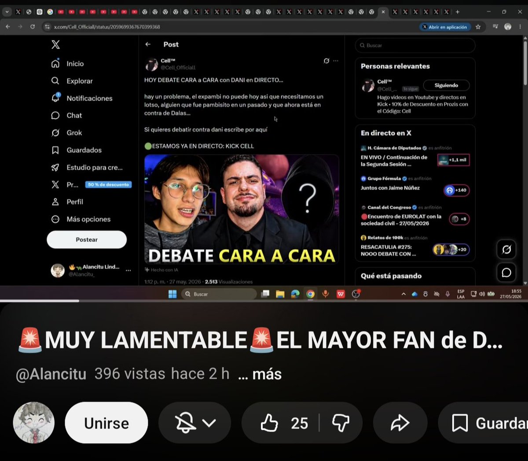Click Abrir en aplicación button
The height and width of the screenshot is (461, 528).
(445, 27)
